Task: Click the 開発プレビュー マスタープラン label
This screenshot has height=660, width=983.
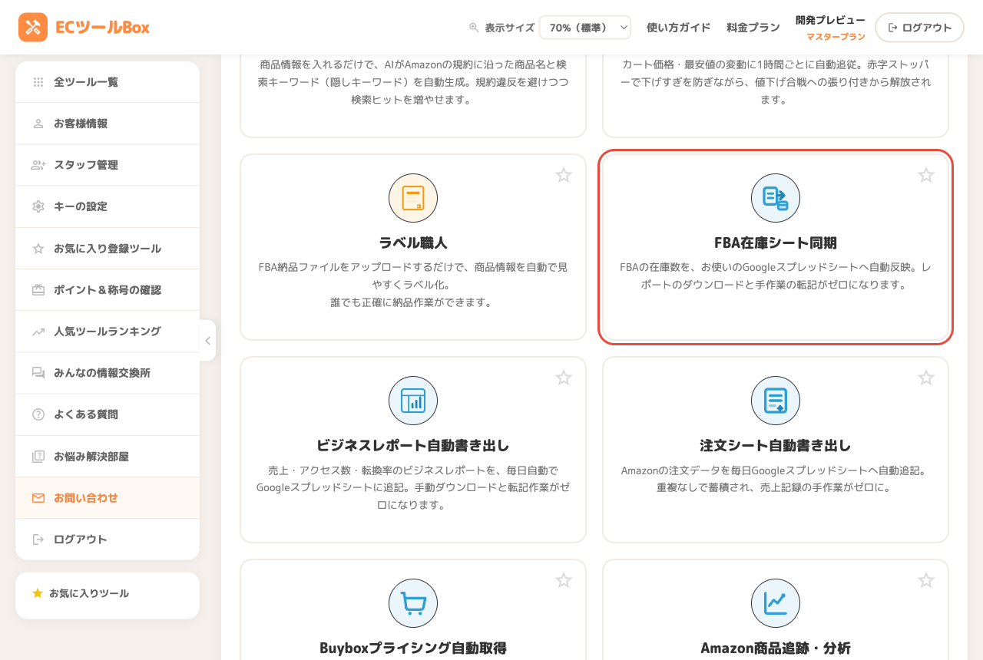Action: 830,28
